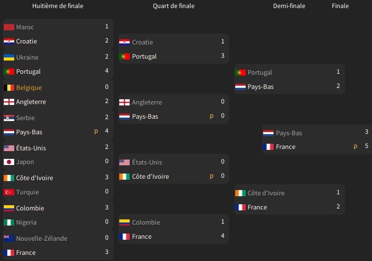372x261 pixels.
Task: Open the highlighted Belgique team name
Action: coord(29,88)
